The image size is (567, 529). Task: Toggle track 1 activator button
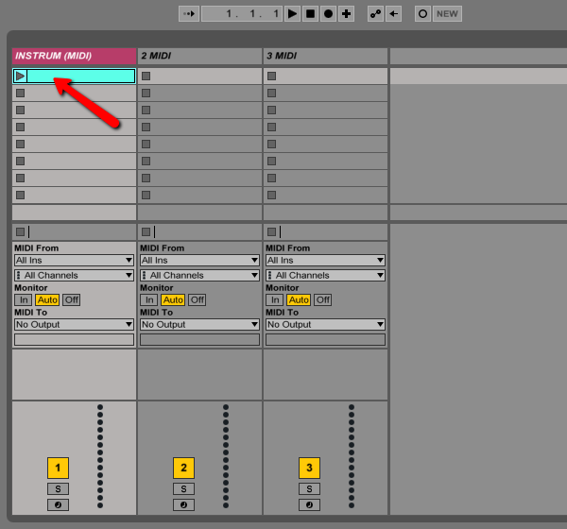click(58, 468)
